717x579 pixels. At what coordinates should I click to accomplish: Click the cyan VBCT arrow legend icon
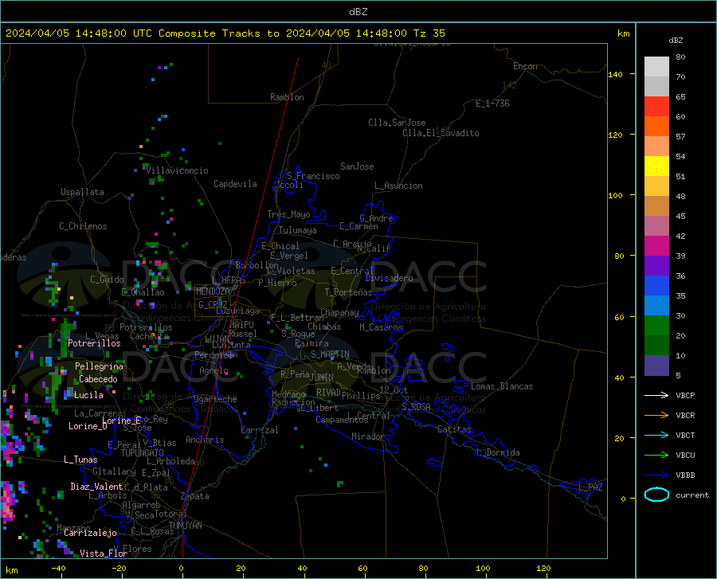pos(656,435)
